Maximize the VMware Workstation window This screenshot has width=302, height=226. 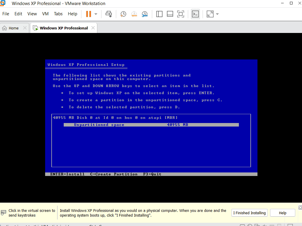coord(291,3)
